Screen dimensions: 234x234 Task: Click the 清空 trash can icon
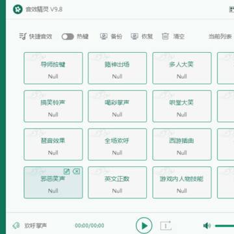click(165, 36)
